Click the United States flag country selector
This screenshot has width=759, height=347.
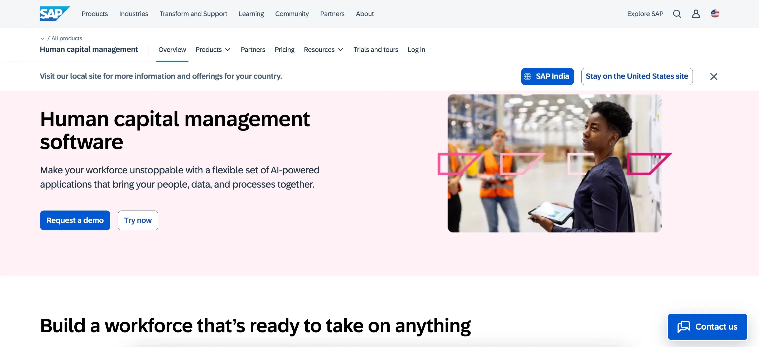[715, 14]
